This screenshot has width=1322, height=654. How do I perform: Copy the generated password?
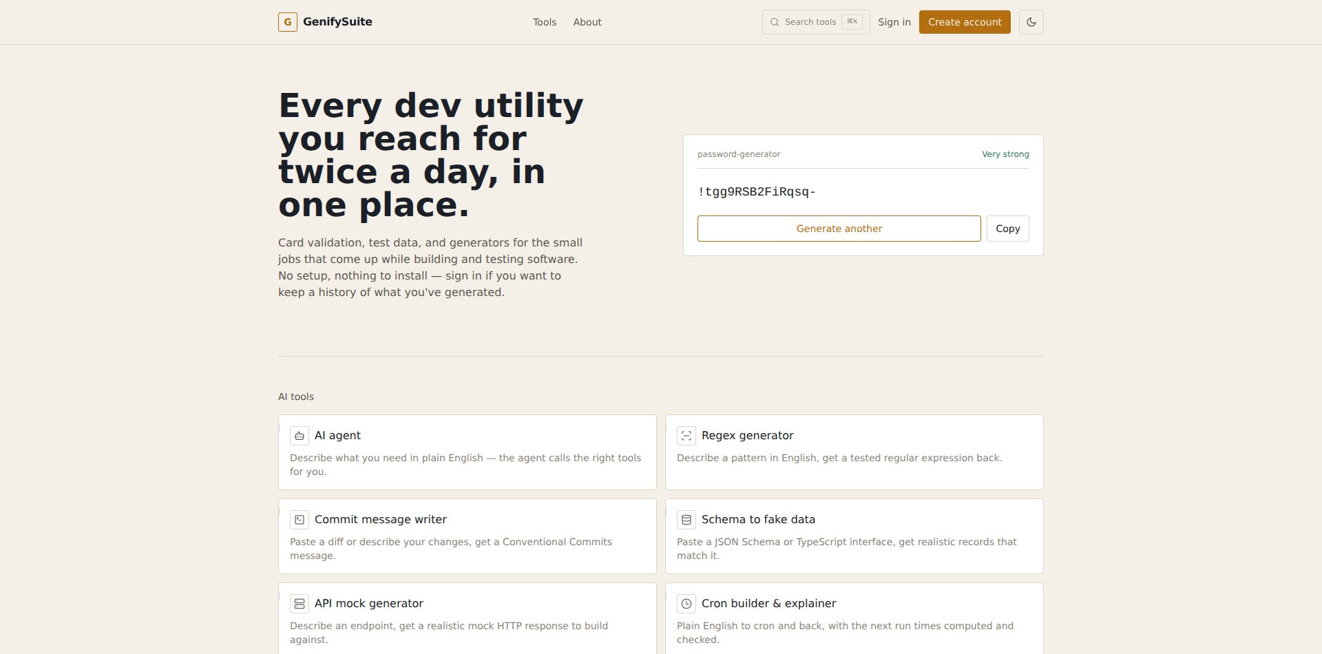[x=1008, y=229]
